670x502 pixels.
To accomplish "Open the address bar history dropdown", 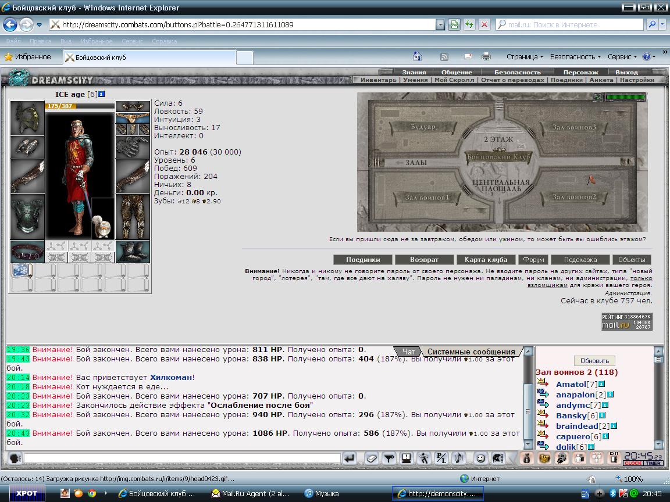I will [440, 25].
